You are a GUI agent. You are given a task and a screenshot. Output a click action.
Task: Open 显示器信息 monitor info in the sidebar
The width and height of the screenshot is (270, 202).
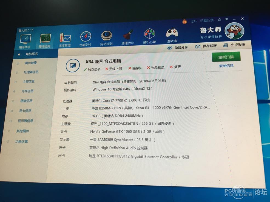[x=25, y=121]
